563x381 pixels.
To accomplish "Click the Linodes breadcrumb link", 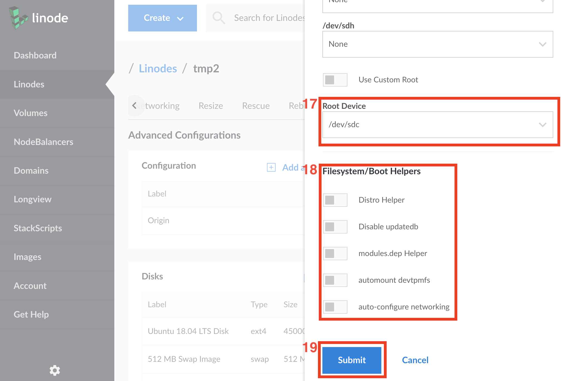I will (x=158, y=68).
